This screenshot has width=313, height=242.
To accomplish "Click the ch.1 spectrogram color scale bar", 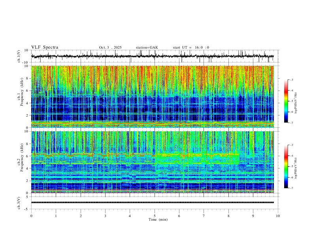I will [x=286, y=101].
